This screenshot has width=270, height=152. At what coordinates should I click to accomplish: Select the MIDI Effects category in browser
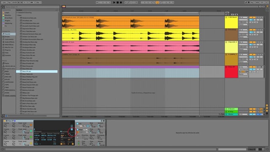[8, 45]
